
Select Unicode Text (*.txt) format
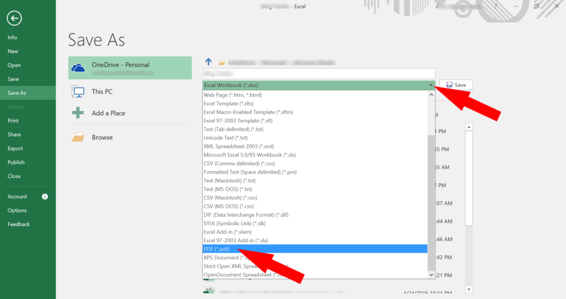click(315, 138)
